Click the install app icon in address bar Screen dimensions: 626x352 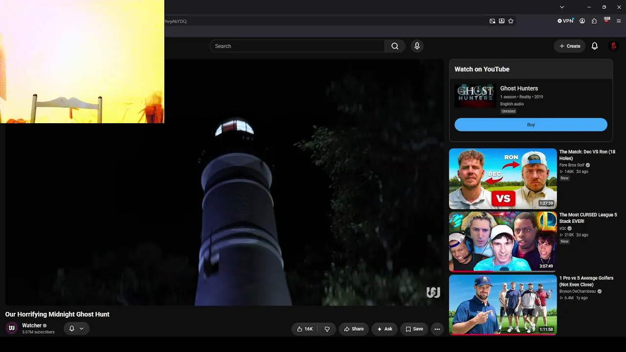[502, 21]
